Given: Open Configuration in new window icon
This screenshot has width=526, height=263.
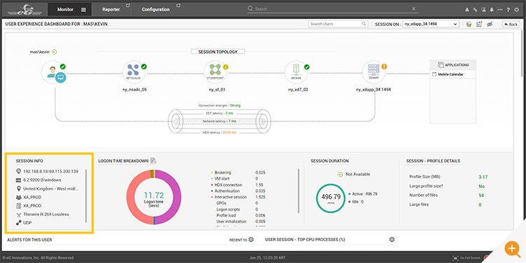Looking at the screenshot, I should pos(178,6).
